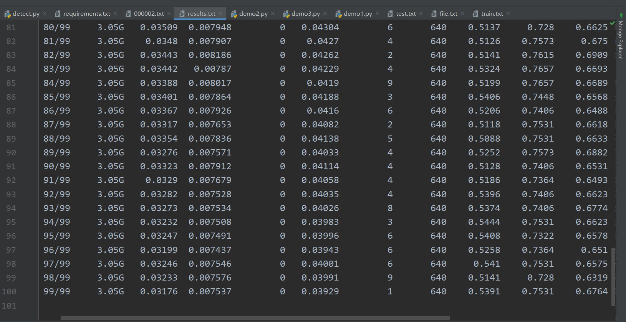Switch to the train.txt tab

coord(492,13)
